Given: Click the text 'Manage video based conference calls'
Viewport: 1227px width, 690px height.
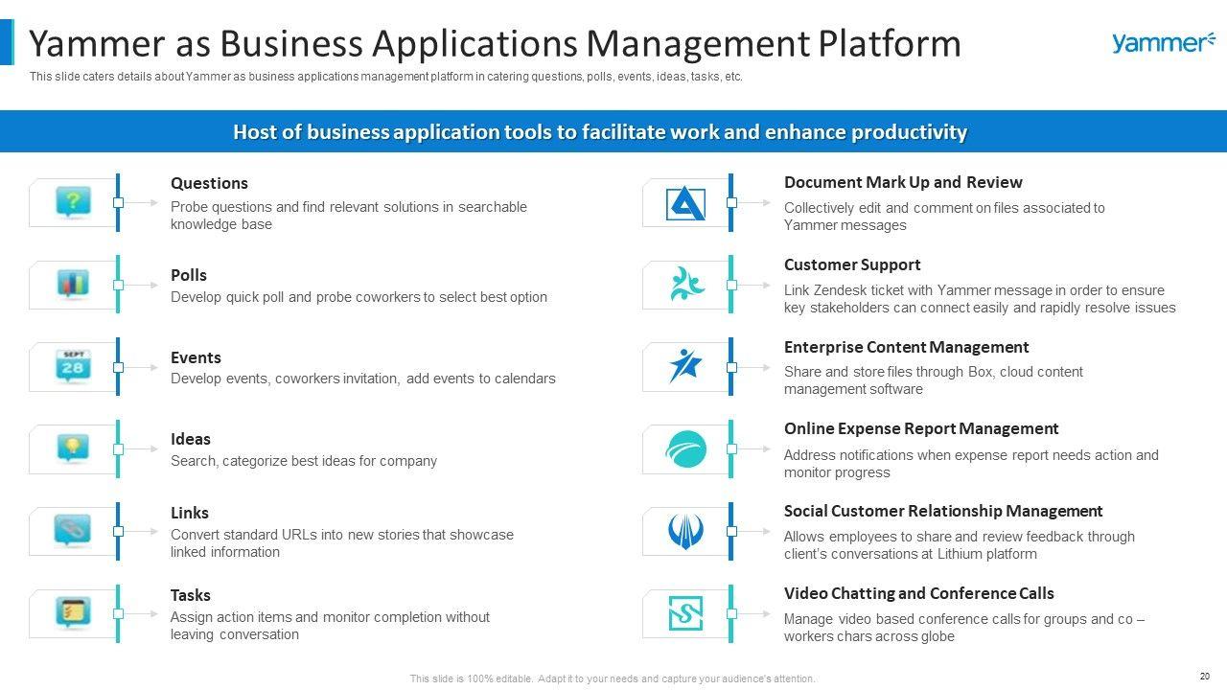Looking at the screenshot, I should coord(964,628).
